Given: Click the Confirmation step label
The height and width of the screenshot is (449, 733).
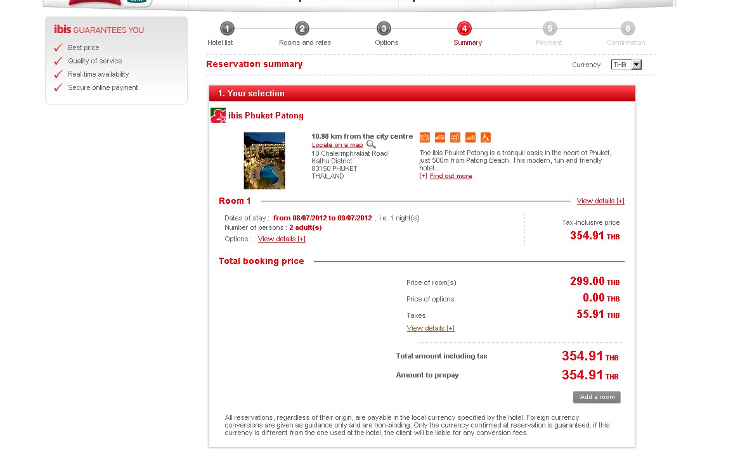Looking at the screenshot, I should pyautogui.click(x=626, y=42).
